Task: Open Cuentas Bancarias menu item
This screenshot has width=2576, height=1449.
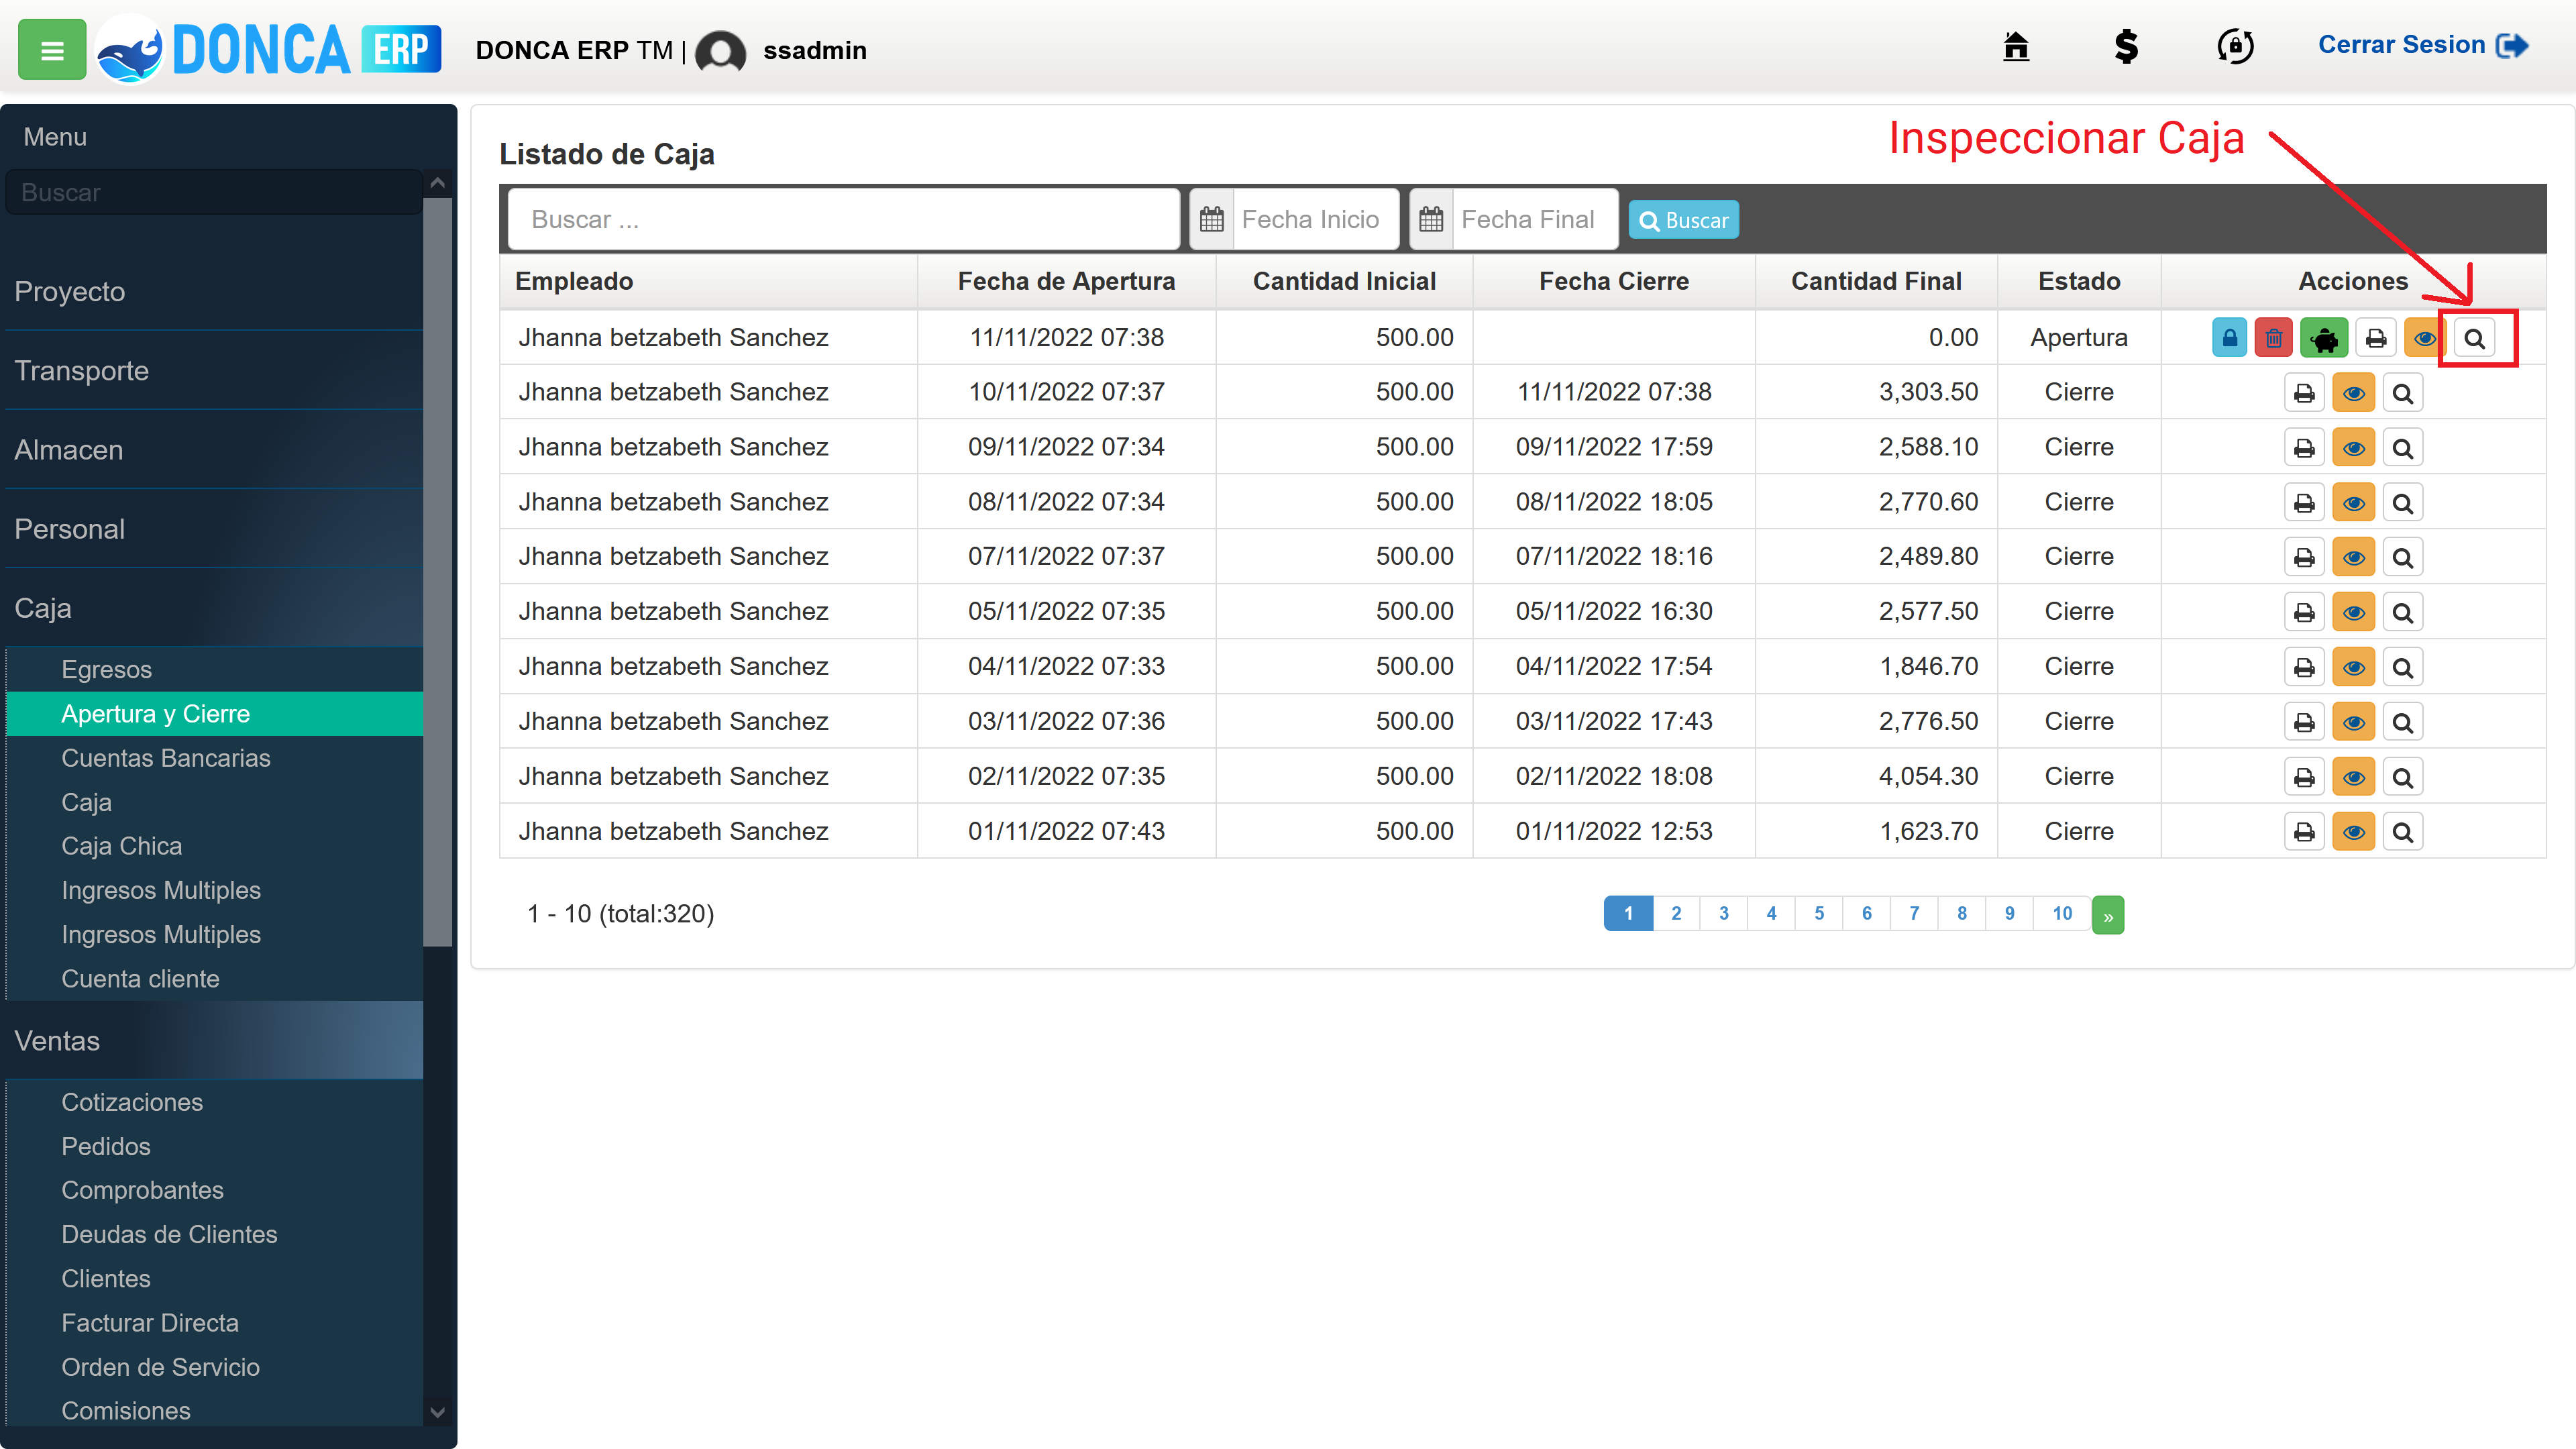Action: [x=214, y=758]
